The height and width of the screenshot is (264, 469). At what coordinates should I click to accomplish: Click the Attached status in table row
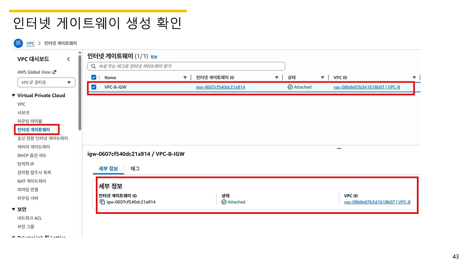pos(299,87)
